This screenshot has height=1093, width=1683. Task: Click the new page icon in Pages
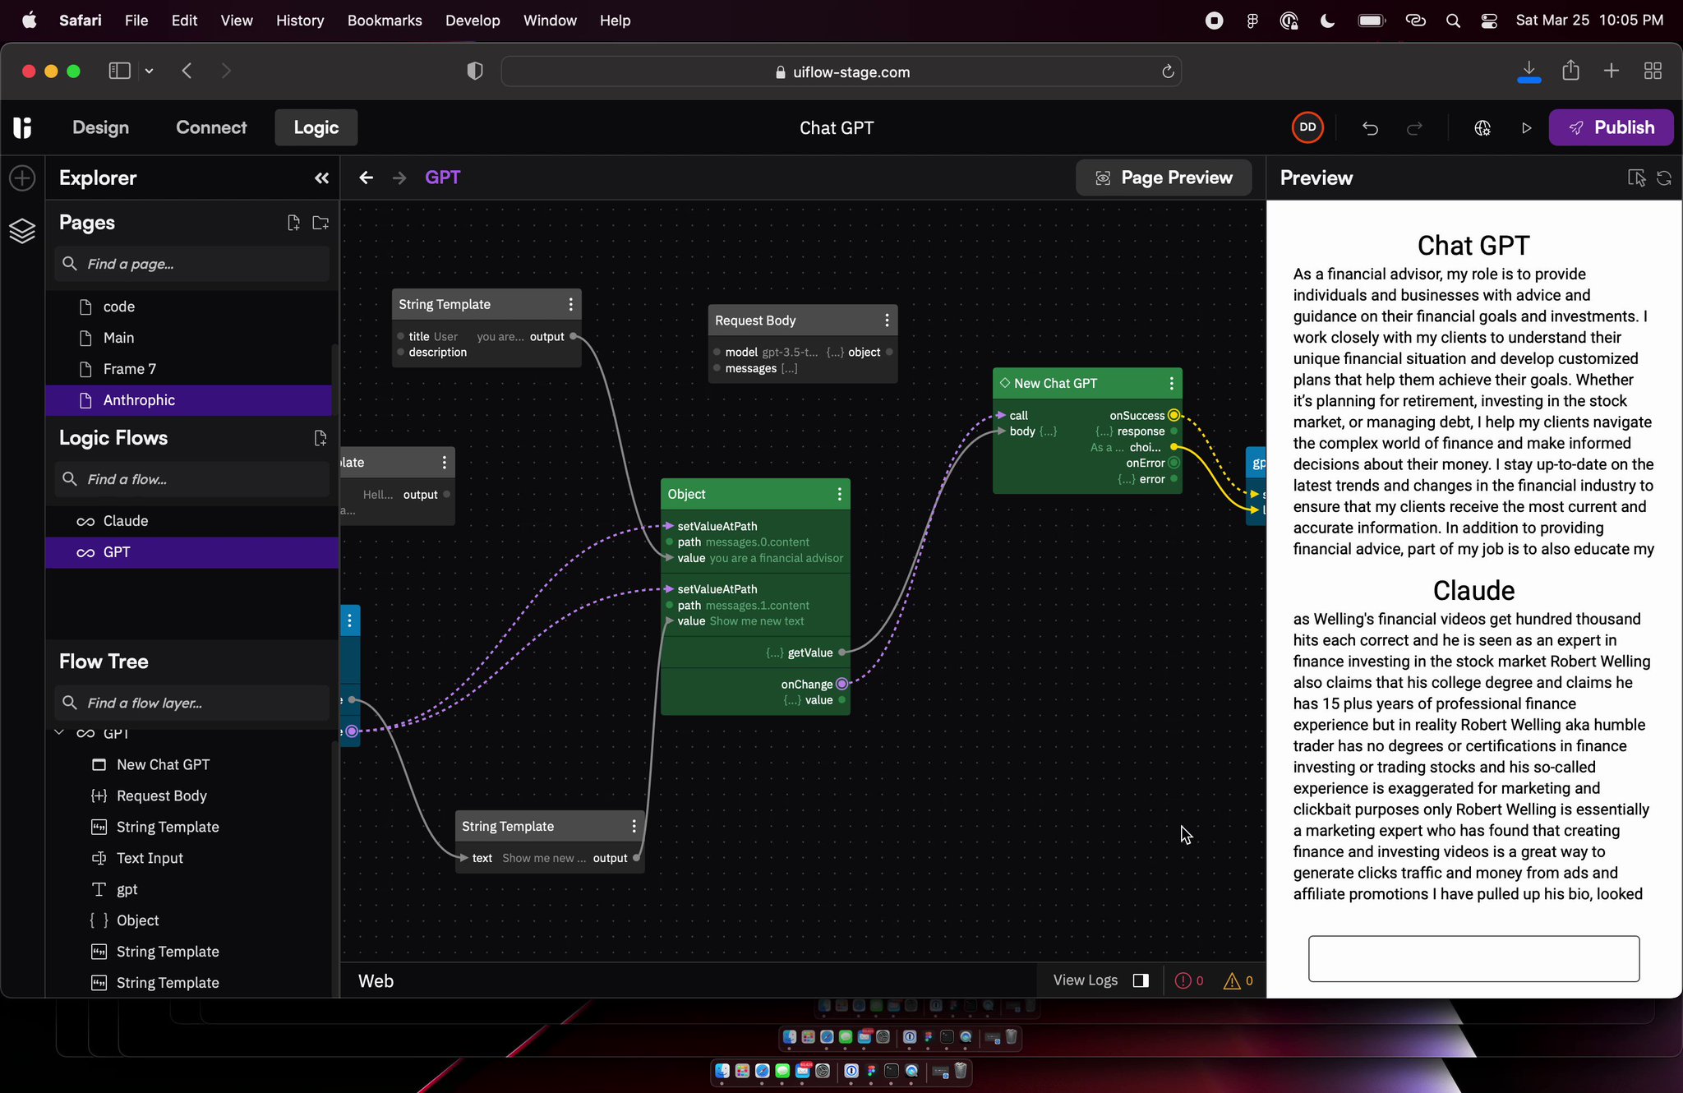[293, 223]
